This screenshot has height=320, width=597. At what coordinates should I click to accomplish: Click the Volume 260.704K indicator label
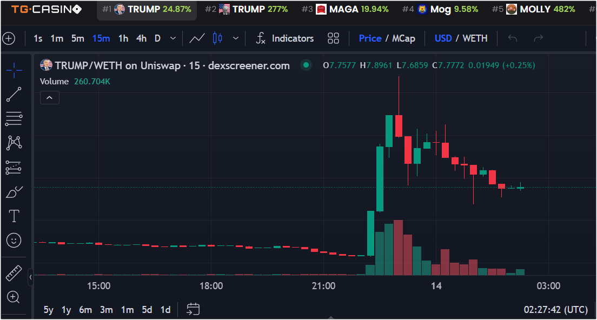tap(75, 82)
